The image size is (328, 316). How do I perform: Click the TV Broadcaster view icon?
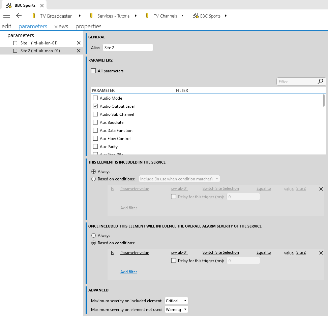pos(33,16)
